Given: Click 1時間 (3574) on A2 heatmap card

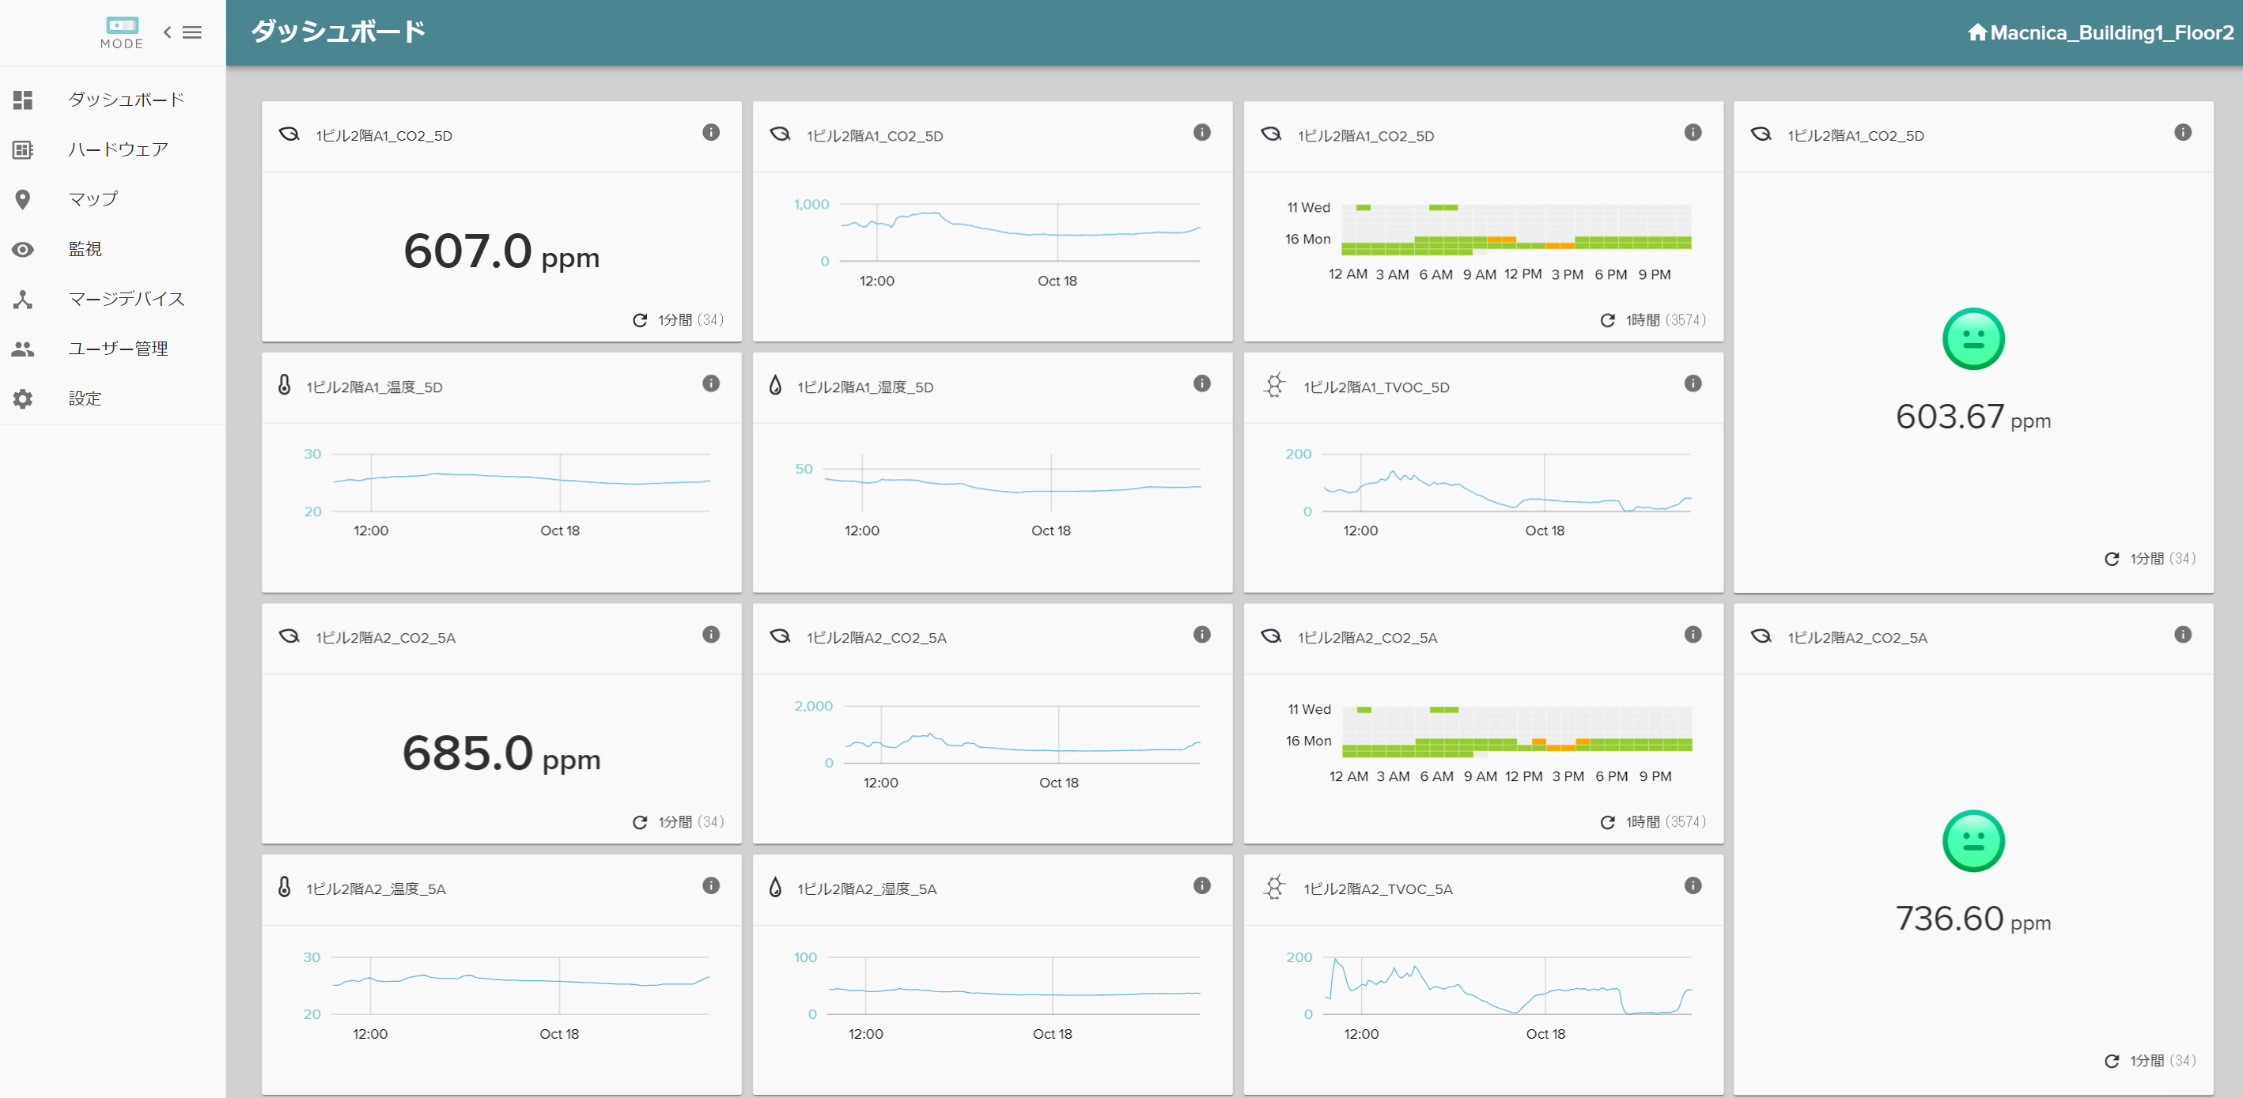Looking at the screenshot, I should click(x=1665, y=822).
